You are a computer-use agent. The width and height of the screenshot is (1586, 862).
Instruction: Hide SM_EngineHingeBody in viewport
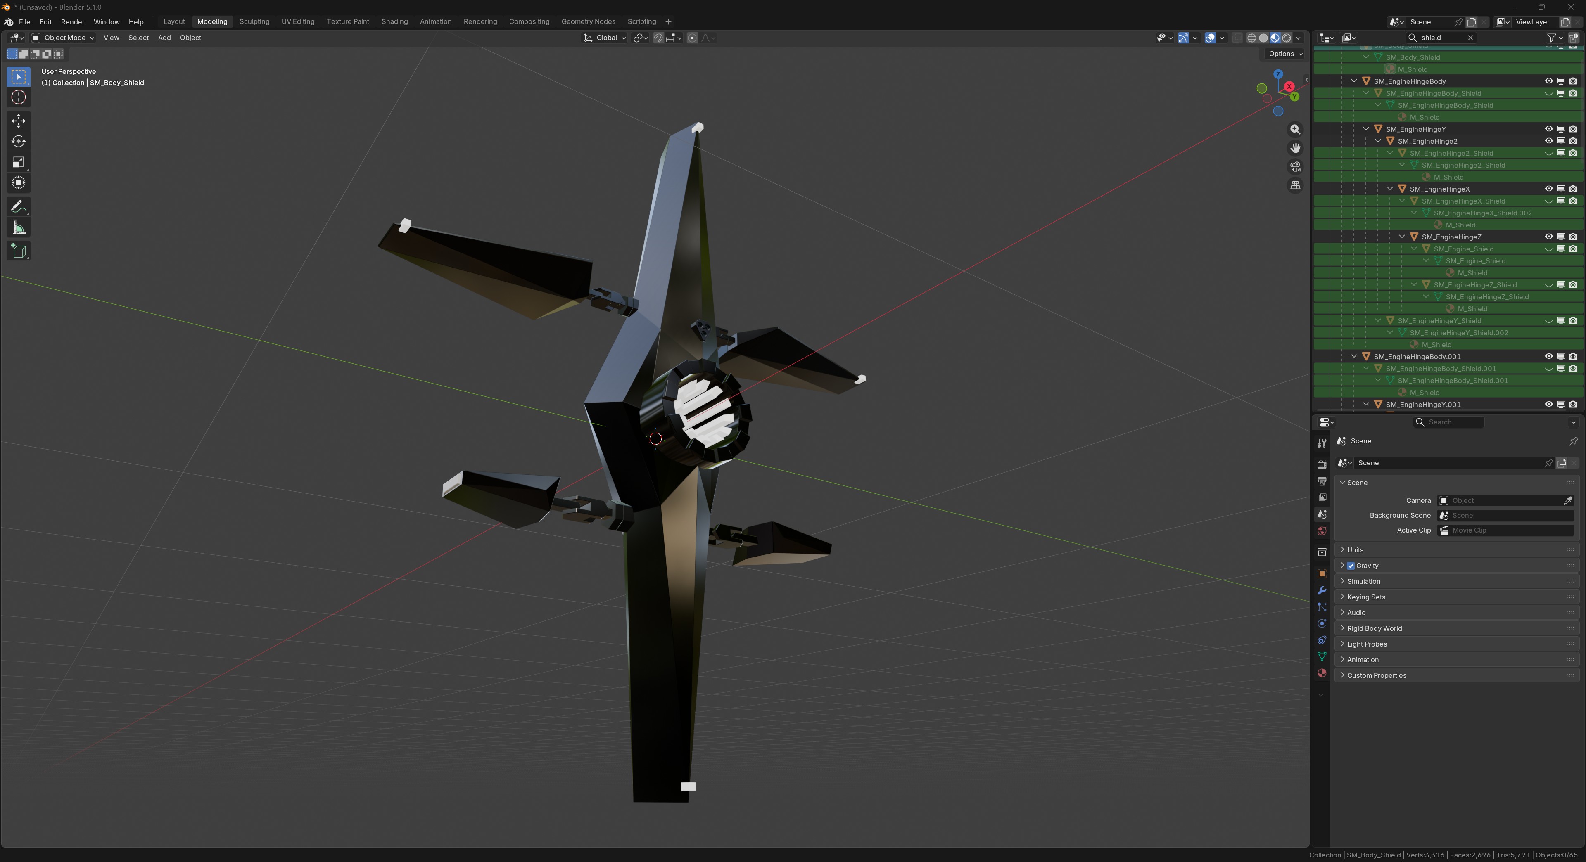pos(1548,81)
